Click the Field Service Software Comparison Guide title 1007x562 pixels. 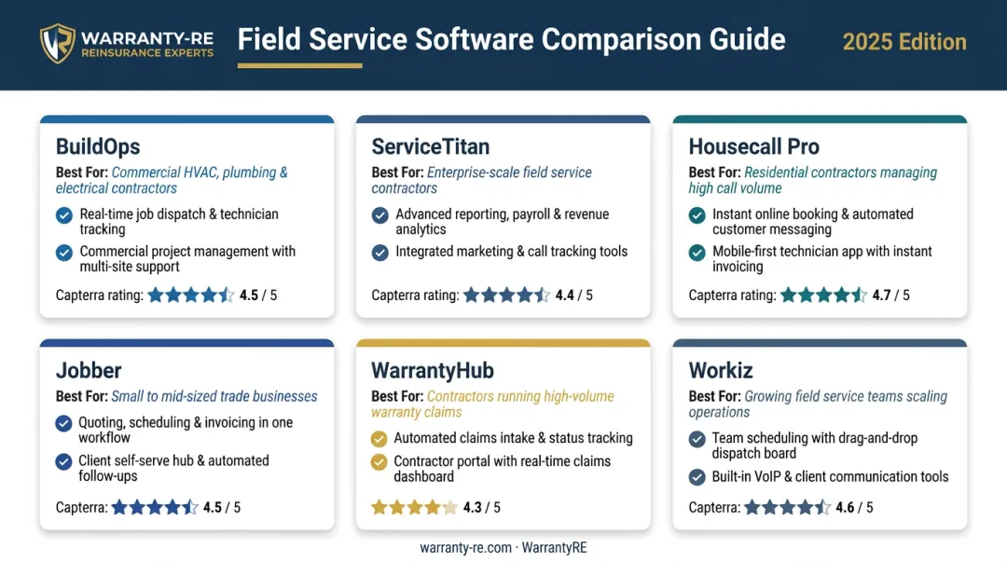511,40
